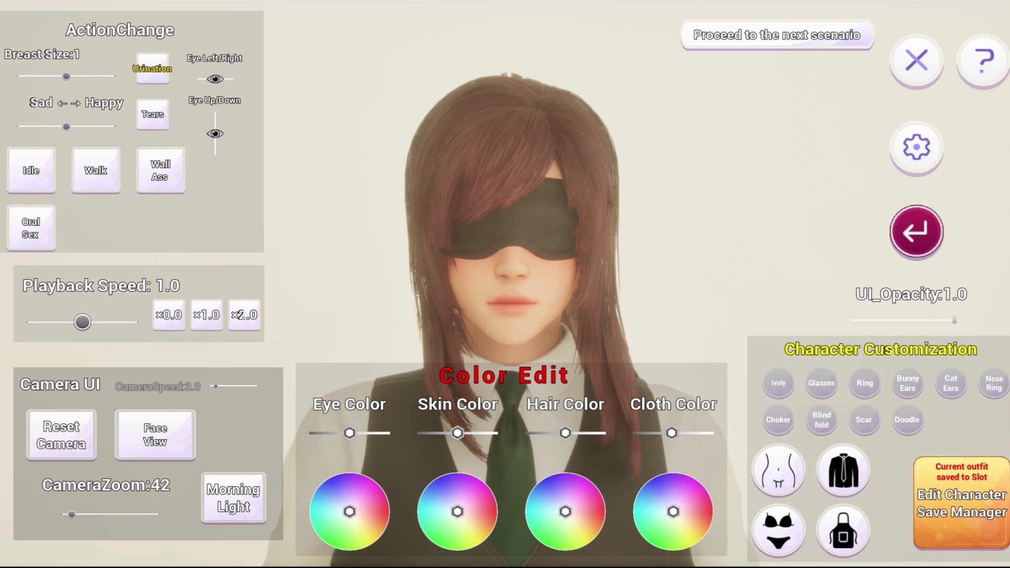Select the body torso customization icon
The width and height of the screenshot is (1010, 568).
point(778,470)
